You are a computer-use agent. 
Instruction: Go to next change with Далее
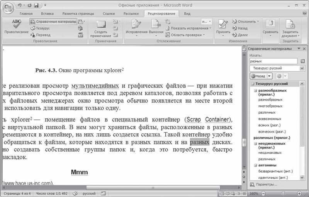pos(240,35)
